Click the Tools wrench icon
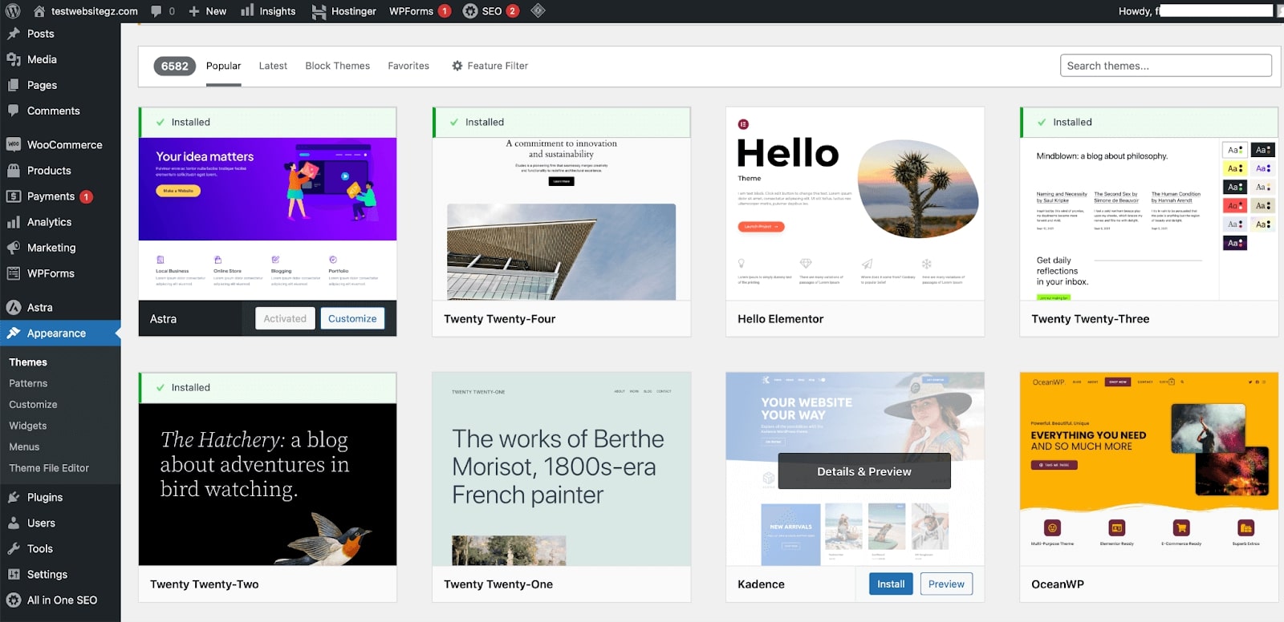 click(14, 548)
